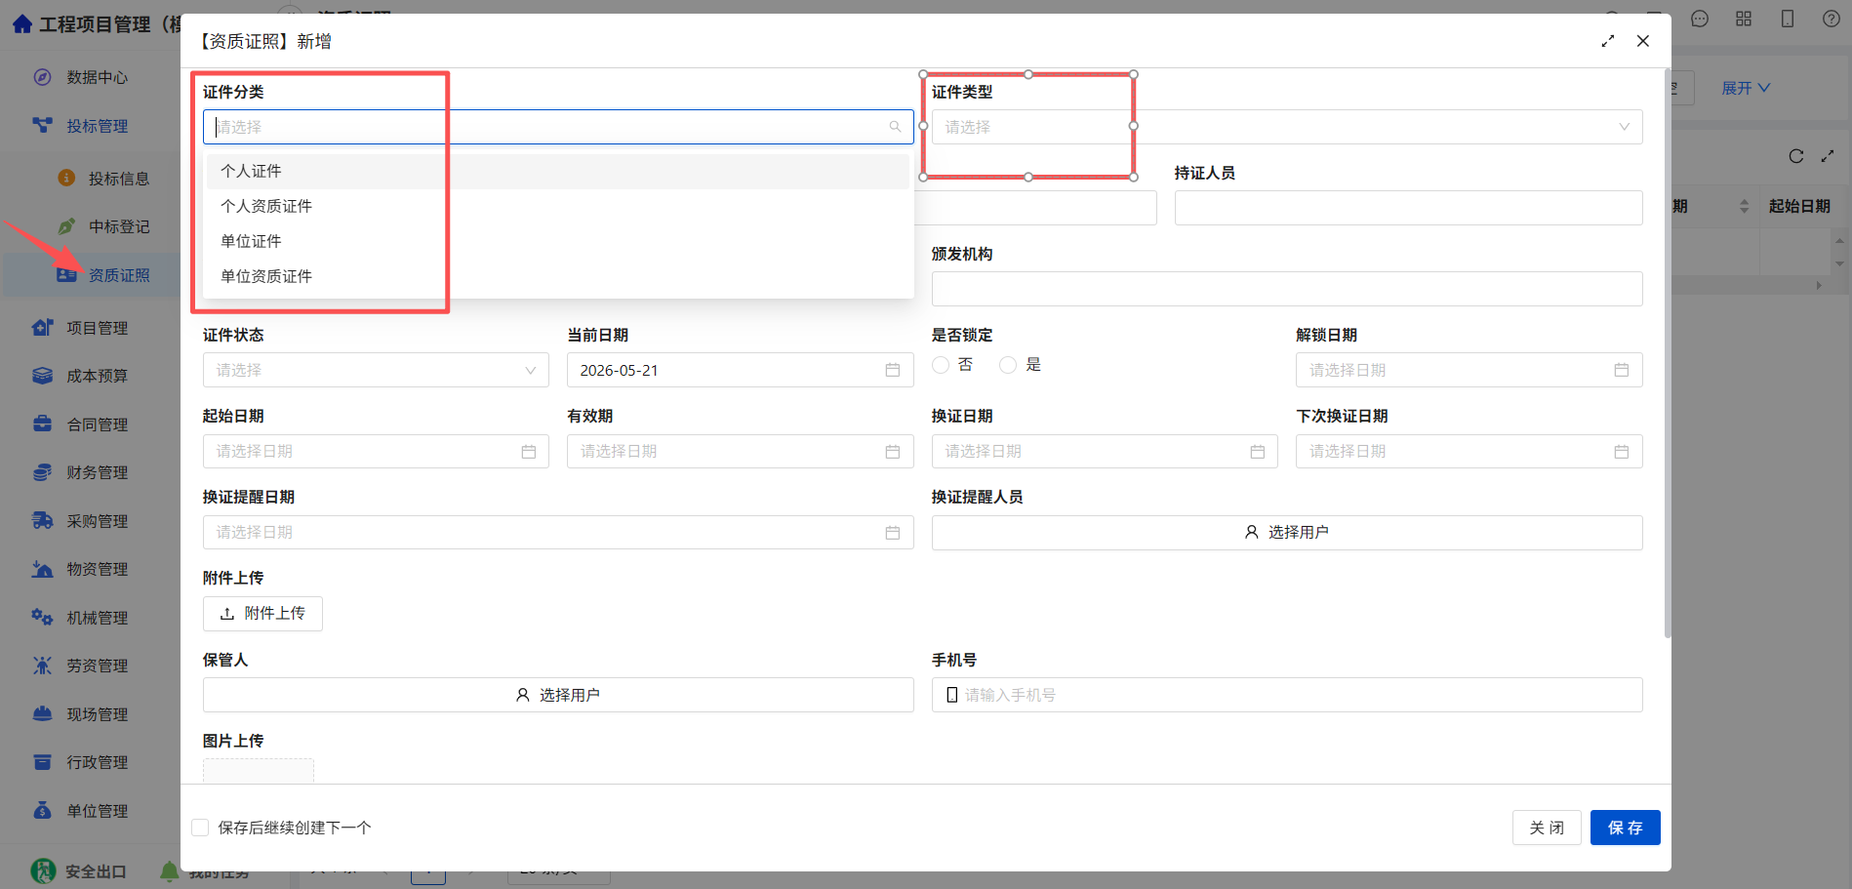Open the 证件类型 dropdown
Viewport: 1852px width, 889px height.
click(x=1286, y=127)
